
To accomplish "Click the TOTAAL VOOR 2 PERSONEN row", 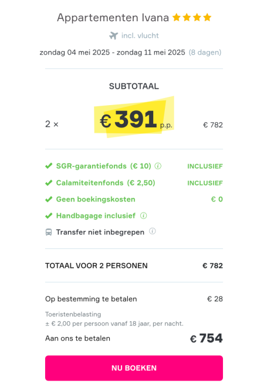I will [134, 265].
